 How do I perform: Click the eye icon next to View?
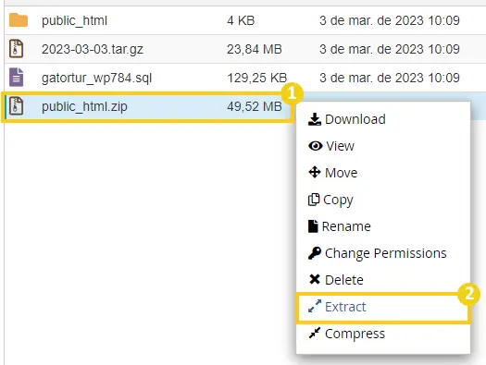pyautogui.click(x=316, y=146)
